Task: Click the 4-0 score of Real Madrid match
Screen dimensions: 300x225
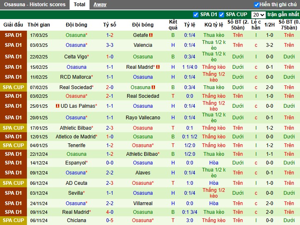Action: pyautogui.click(x=110, y=212)
